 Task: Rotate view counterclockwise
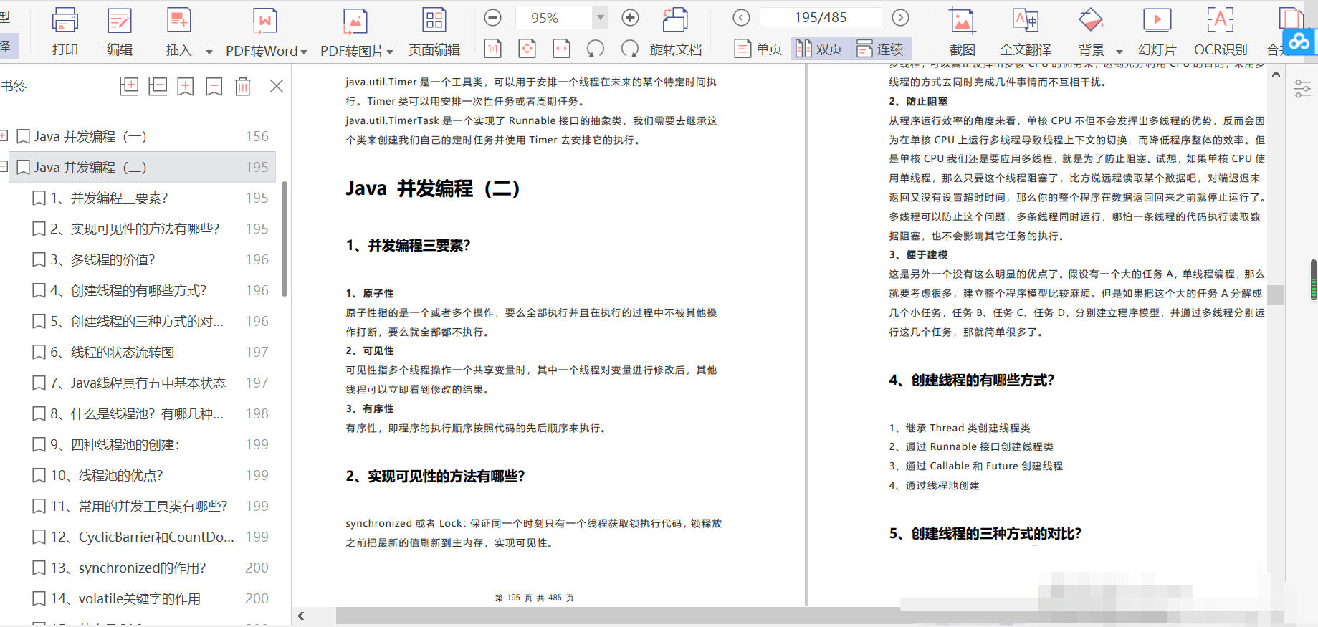pyautogui.click(x=596, y=49)
